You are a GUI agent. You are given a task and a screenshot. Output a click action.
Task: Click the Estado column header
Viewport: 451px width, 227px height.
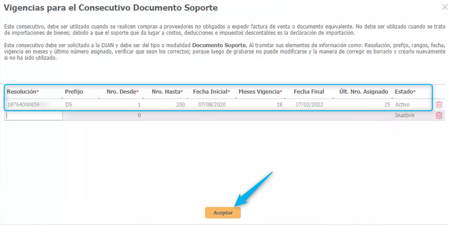click(x=405, y=92)
